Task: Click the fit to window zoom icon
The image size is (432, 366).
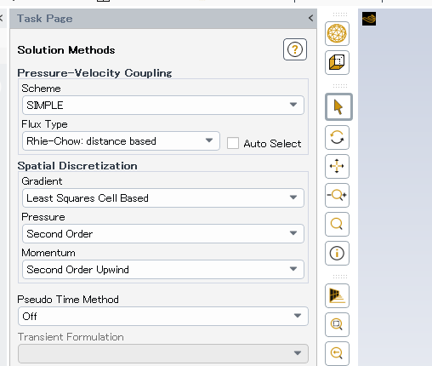Action: [x=337, y=324]
